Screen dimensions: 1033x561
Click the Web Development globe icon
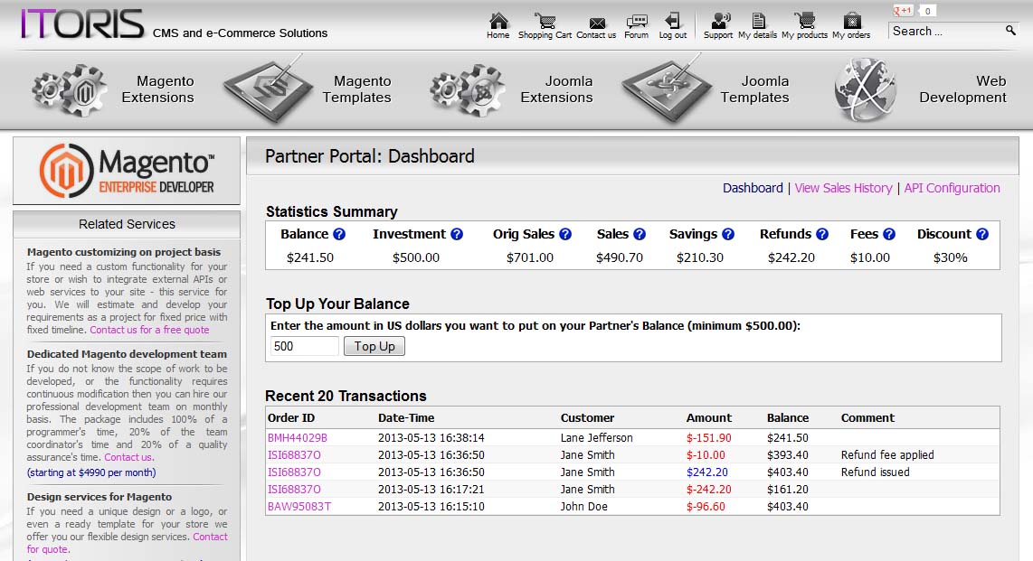(865, 90)
